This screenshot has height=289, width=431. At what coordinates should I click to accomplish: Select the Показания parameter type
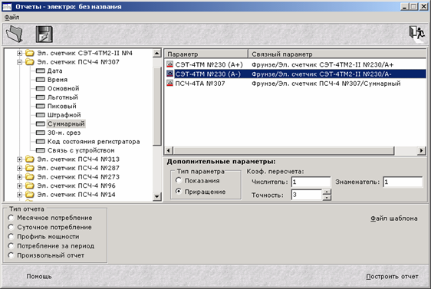179,180
